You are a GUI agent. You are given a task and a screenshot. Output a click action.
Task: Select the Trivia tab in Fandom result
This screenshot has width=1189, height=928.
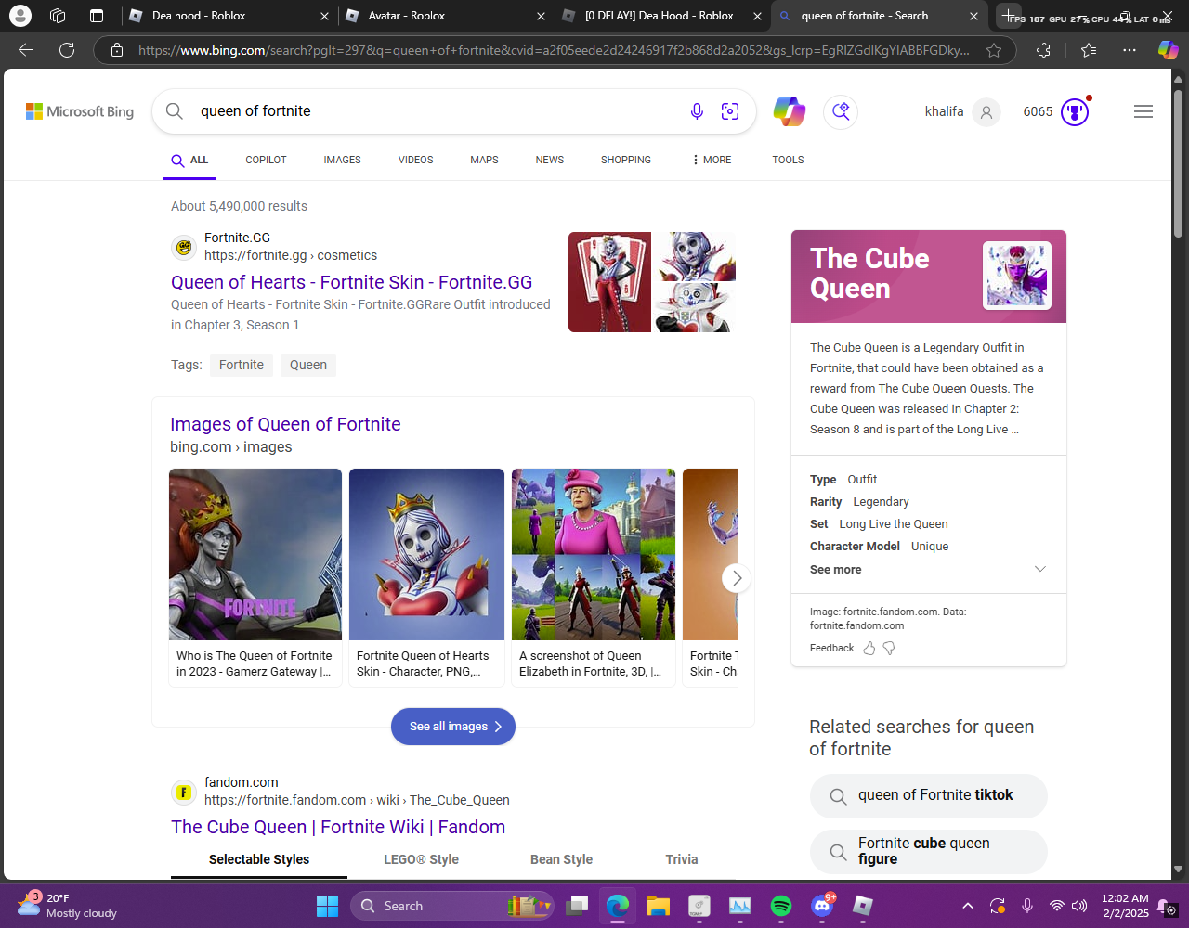coord(681,859)
